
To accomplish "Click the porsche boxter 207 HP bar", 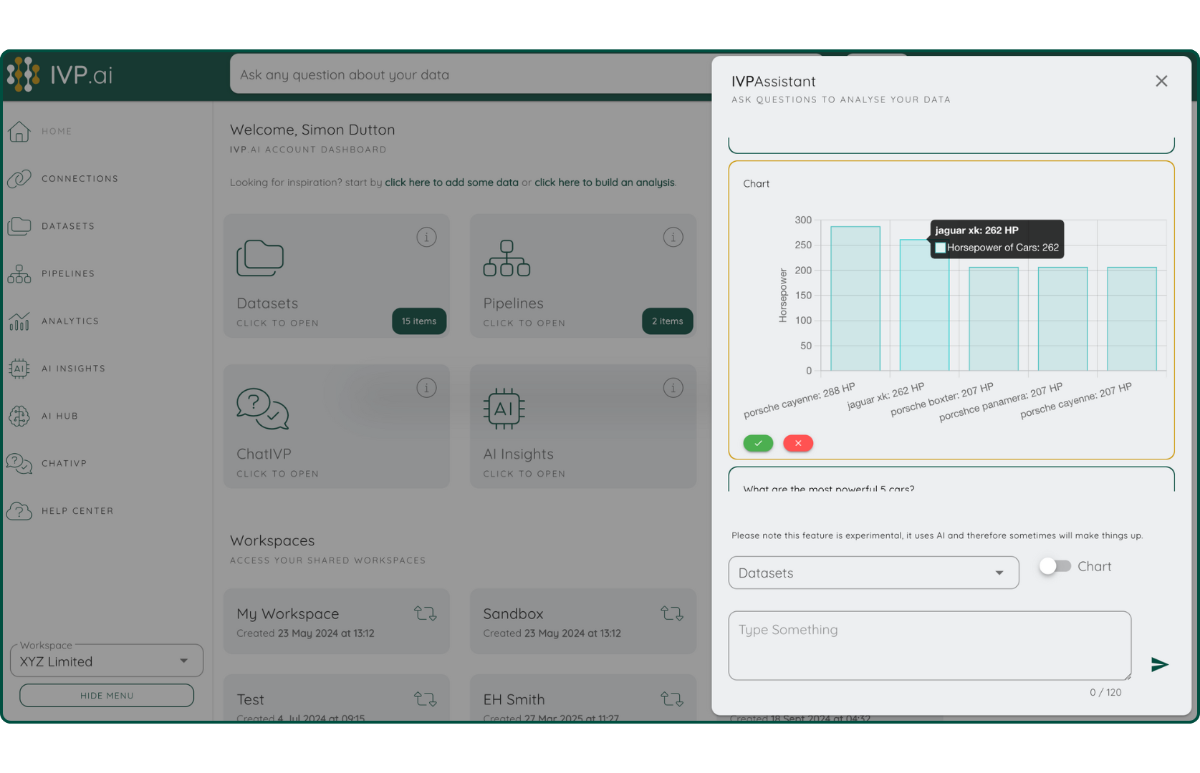I will point(994,319).
